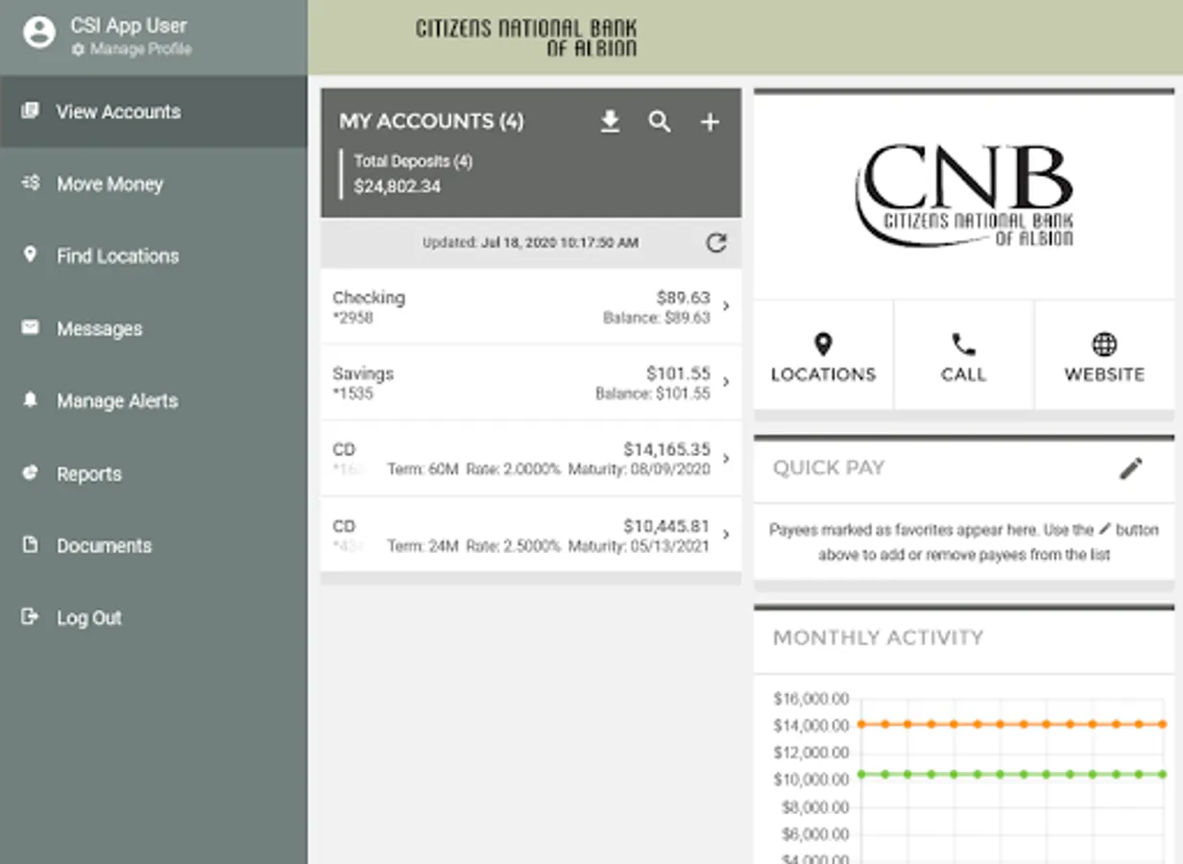The image size is (1183, 864).
Task: Click Maturity 05/13/2021 text
Action: click(640, 546)
